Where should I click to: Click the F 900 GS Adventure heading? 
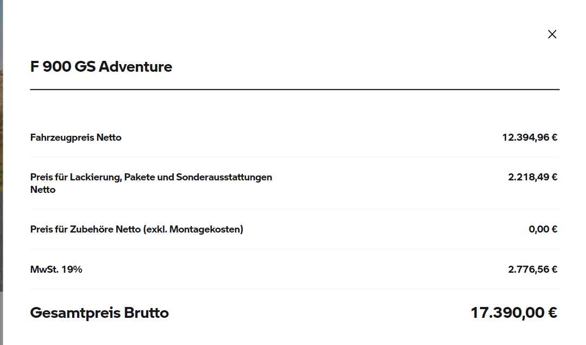tap(101, 67)
